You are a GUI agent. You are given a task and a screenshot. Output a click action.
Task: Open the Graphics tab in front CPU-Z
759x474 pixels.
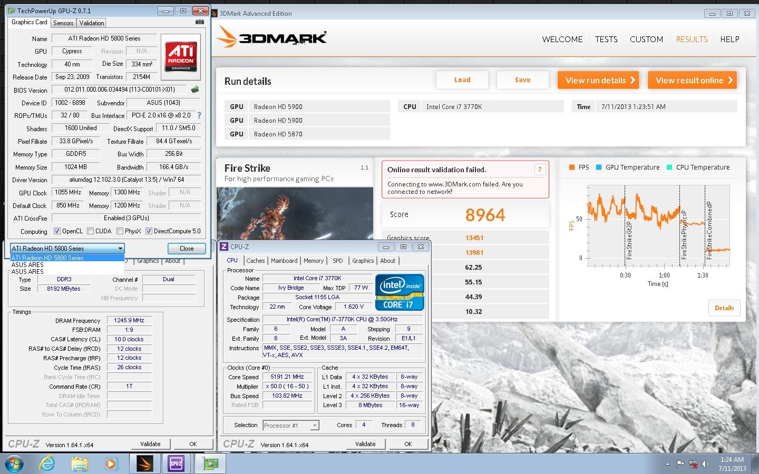click(363, 261)
